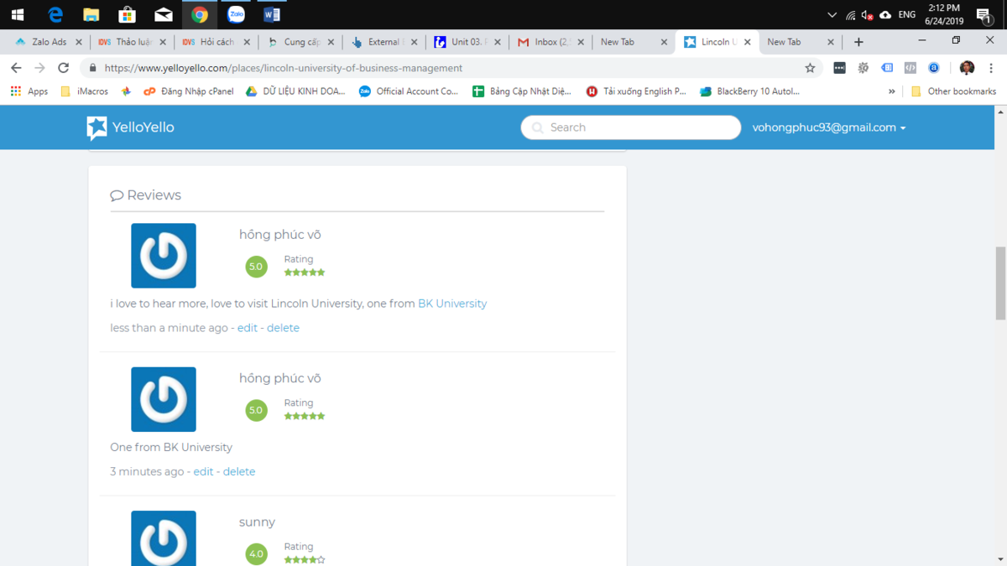The image size is (1007, 566).
Task: Bookmark this page with the star
Action: pos(810,68)
